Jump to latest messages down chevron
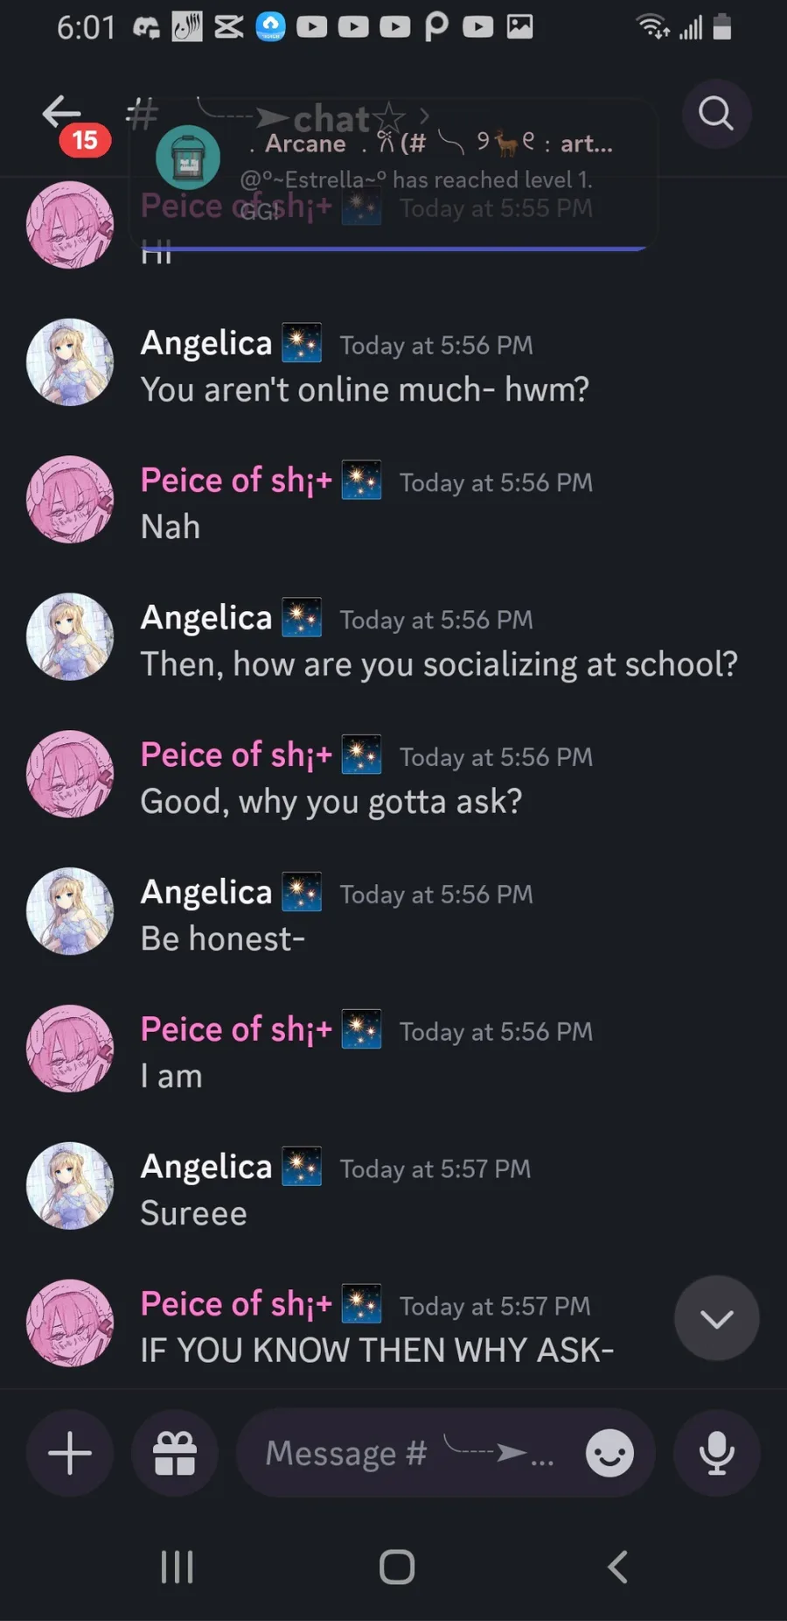787x1621 pixels. coord(716,1318)
